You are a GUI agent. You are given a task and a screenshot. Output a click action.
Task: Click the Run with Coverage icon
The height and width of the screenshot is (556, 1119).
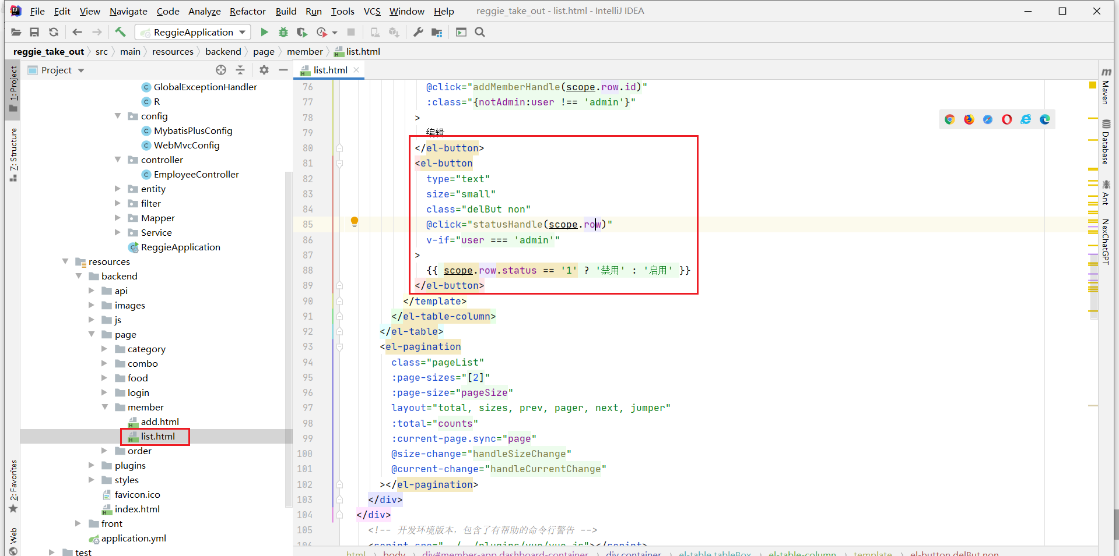[x=301, y=32]
